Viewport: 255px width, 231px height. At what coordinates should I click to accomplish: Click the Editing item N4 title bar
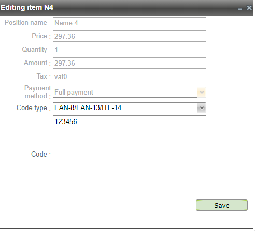pos(126,8)
